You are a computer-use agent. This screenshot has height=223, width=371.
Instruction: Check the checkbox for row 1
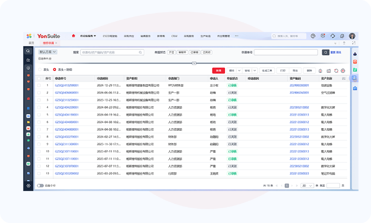[39, 85]
